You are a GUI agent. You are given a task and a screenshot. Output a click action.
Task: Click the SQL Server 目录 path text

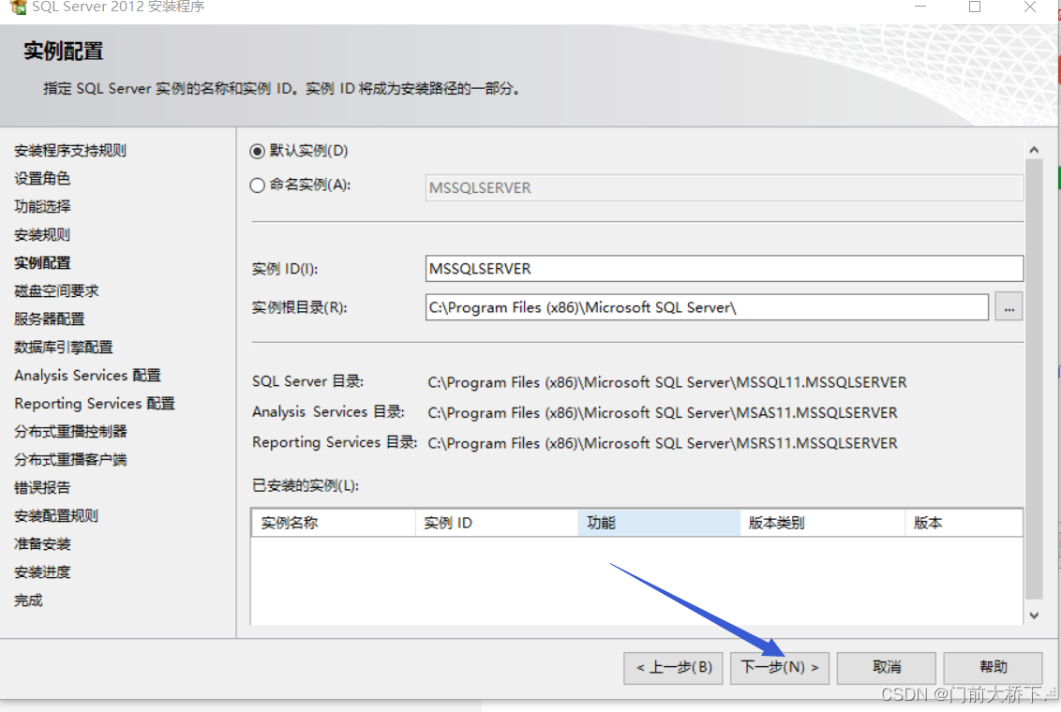(666, 383)
